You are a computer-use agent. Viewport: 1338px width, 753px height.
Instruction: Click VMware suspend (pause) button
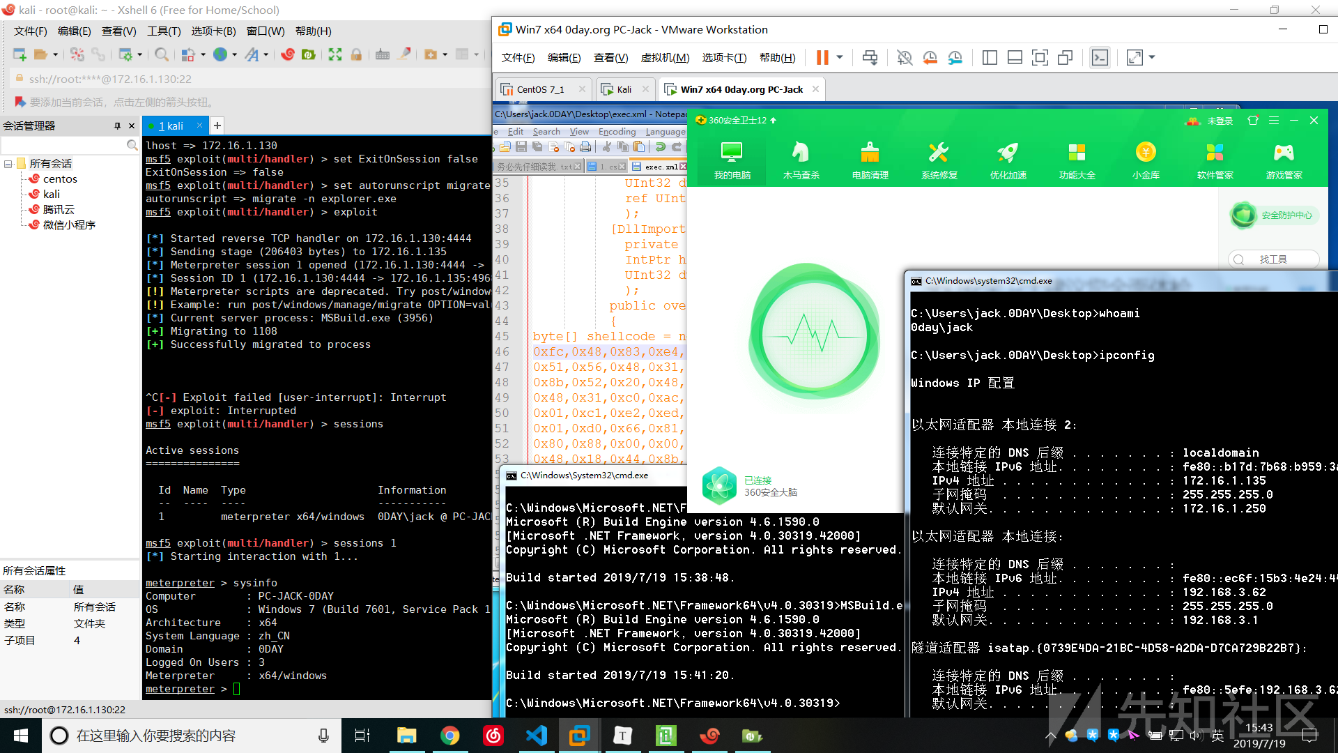point(822,58)
